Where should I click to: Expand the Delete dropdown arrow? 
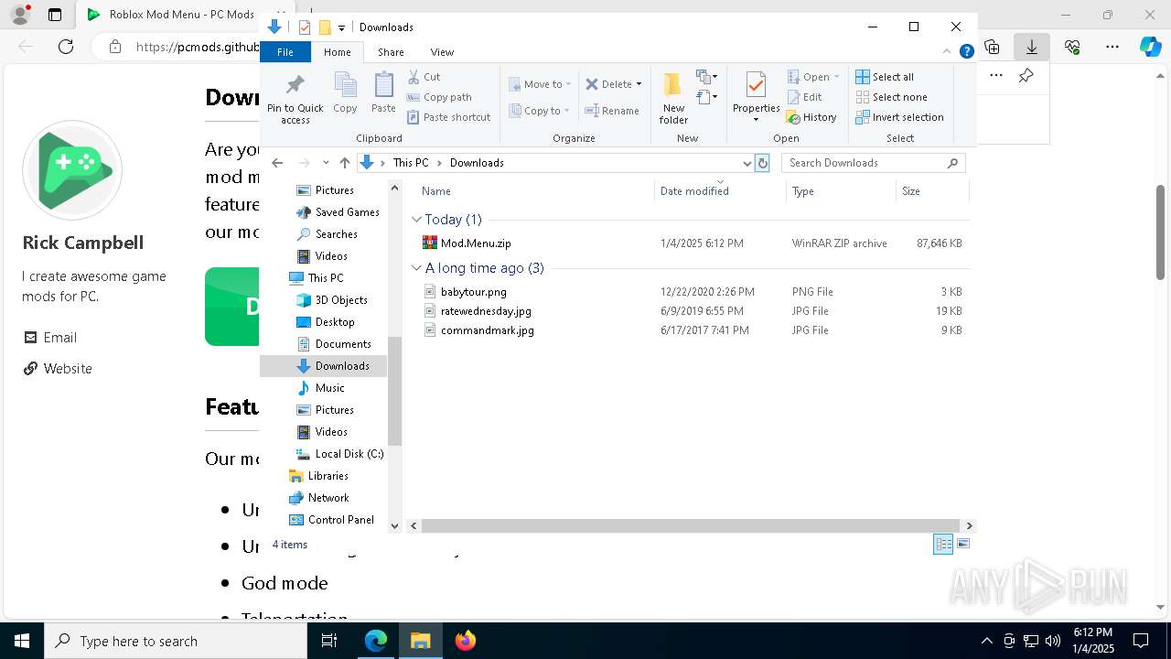pyautogui.click(x=639, y=84)
